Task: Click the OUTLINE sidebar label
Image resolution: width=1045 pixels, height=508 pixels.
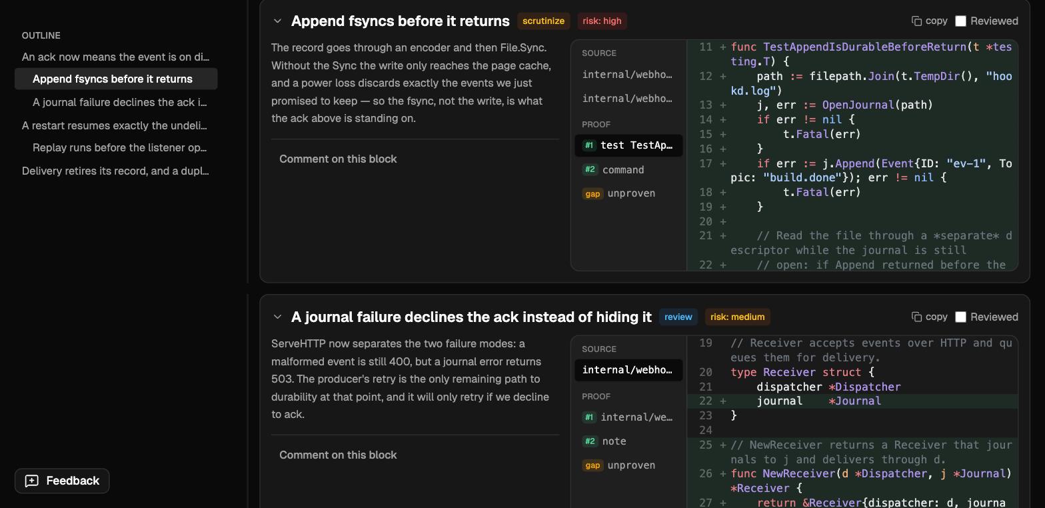Action: [41, 35]
